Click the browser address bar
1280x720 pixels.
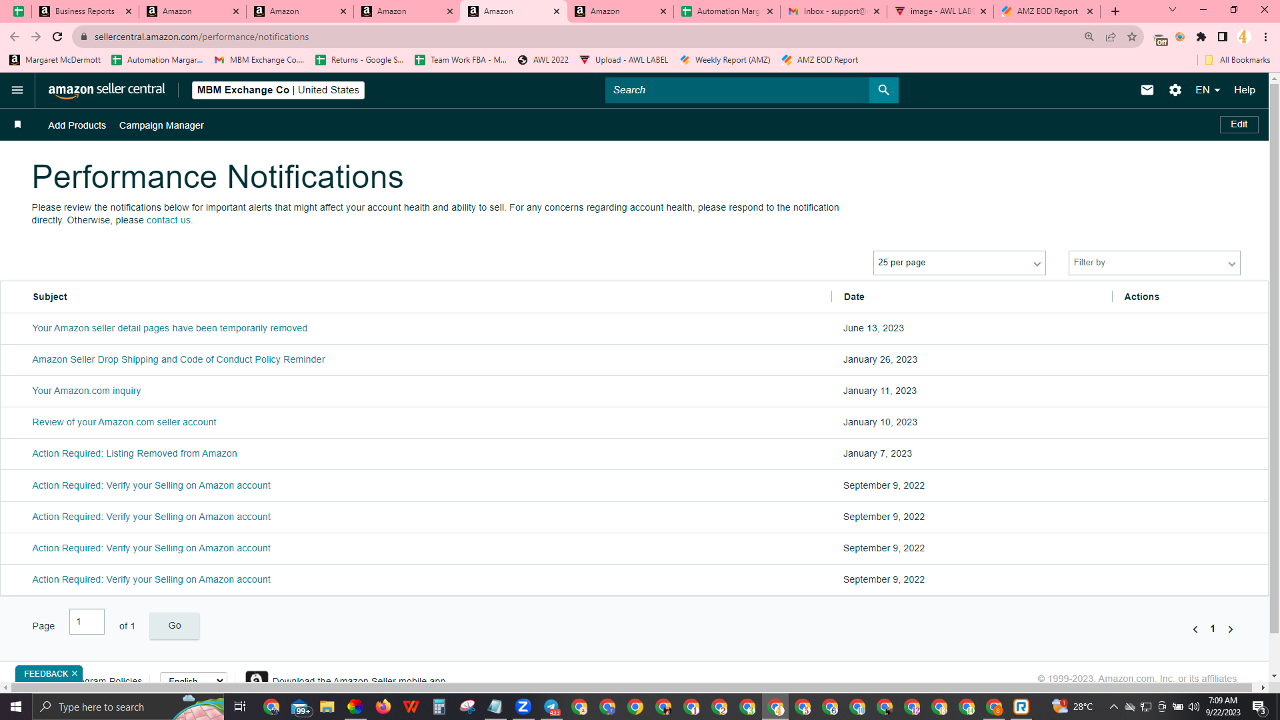coord(580,37)
